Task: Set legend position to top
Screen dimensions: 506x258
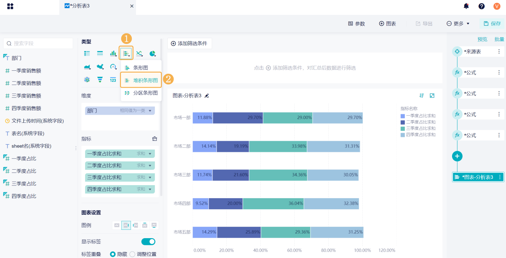Action: click(145, 225)
